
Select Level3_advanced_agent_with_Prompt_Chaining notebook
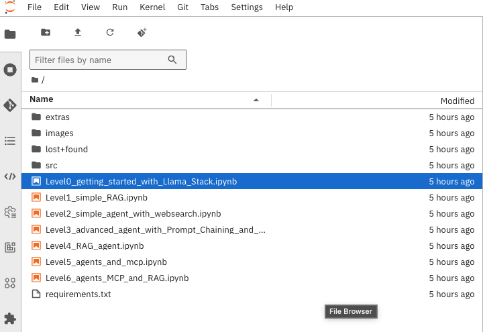155,230
